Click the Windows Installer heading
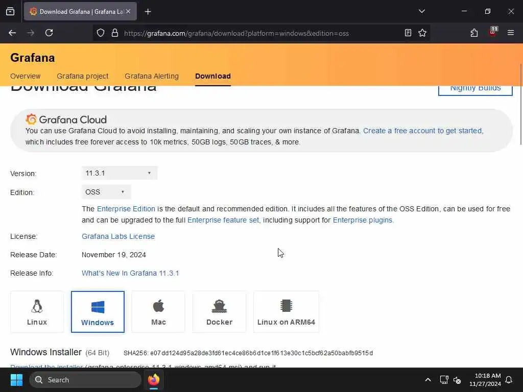This screenshot has height=392, width=523. tap(46, 352)
